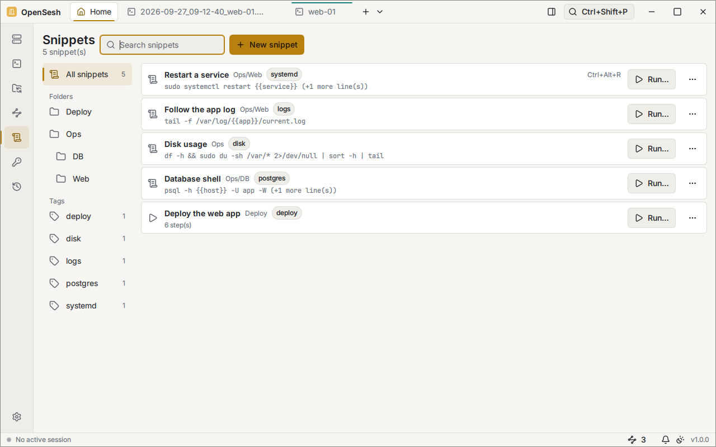Filter by the systemd tag in sidebar
This screenshot has height=447, width=716.
[87, 306]
